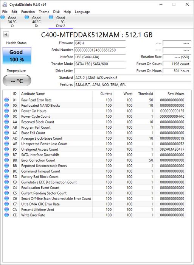Click the Worst column header
Viewport: 194px width, 265px height.
(x=124, y=94)
